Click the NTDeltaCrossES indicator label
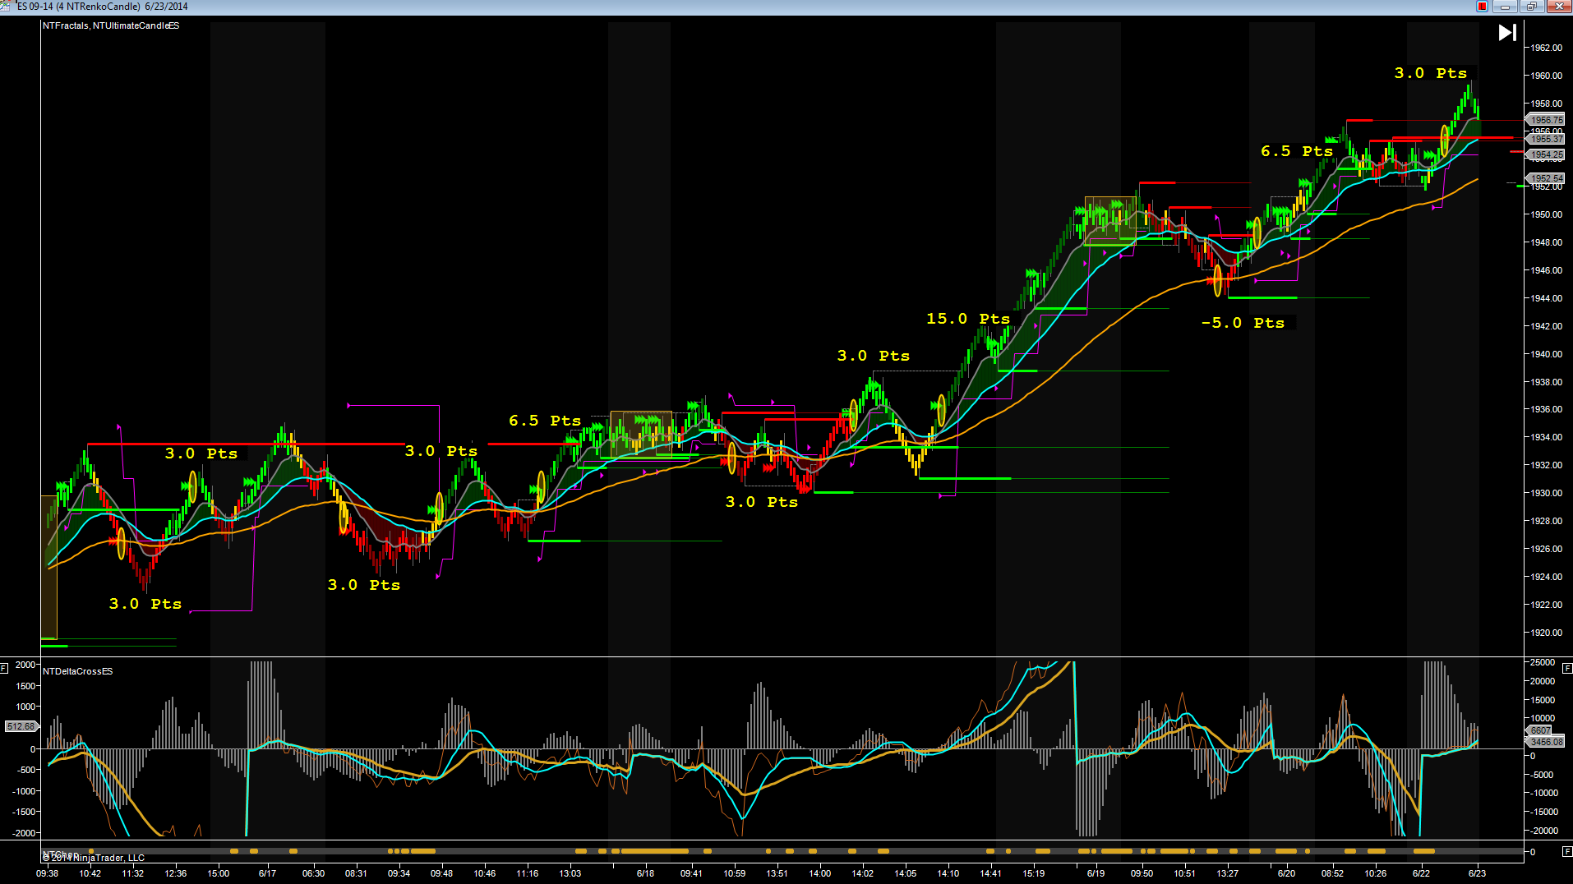Viewport: 1573px width, 884px height. [x=78, y=671]
